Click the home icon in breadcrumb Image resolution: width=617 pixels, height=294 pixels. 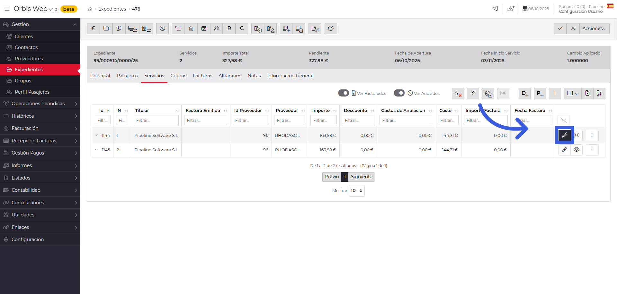click(90, 9)
